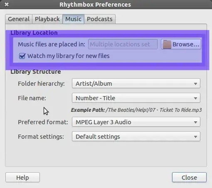
Task: Click the Multiple locations set field
Action: [123, 44]
